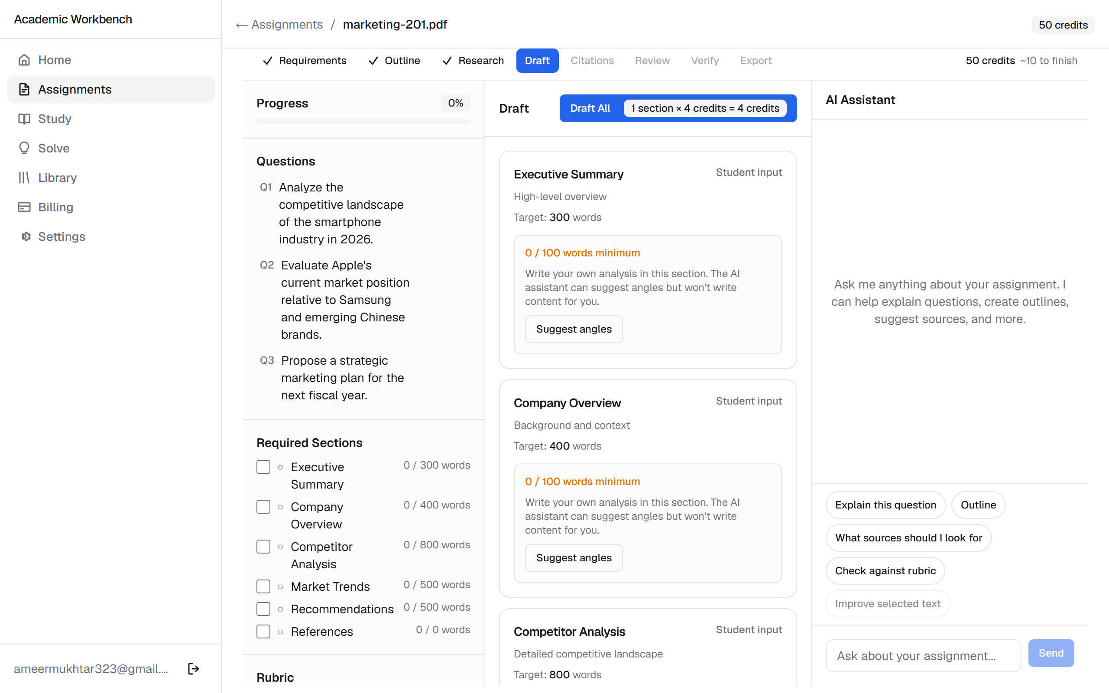Check the Executive Summary section checkbox

click(x=263, y=467)
